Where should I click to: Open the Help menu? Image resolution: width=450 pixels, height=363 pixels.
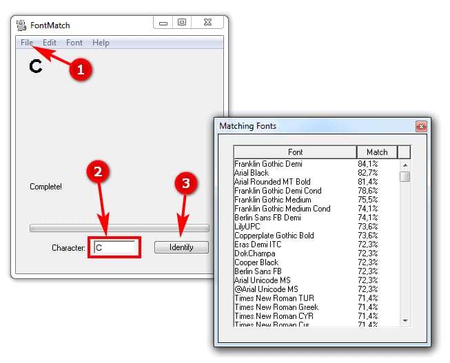pos(101,43)
